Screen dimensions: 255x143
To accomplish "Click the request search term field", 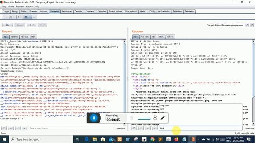I will click(71, 128).
